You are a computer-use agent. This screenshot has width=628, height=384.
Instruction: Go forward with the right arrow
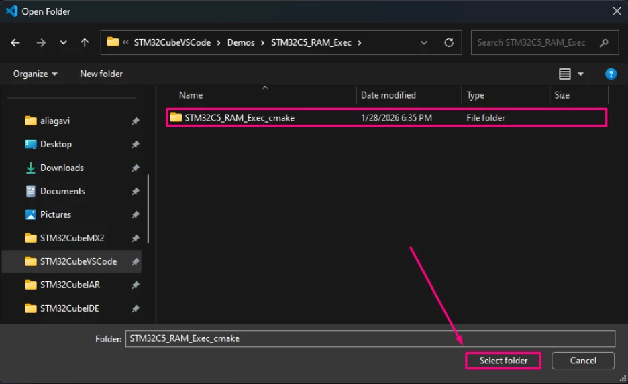click(41, 42)
